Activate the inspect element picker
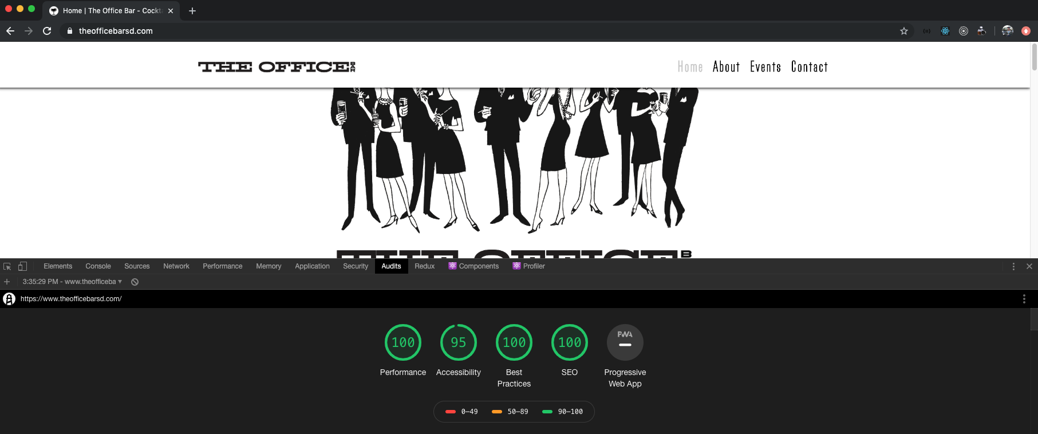This screenshot has width=1038, height=434. [x=7, y=266]
